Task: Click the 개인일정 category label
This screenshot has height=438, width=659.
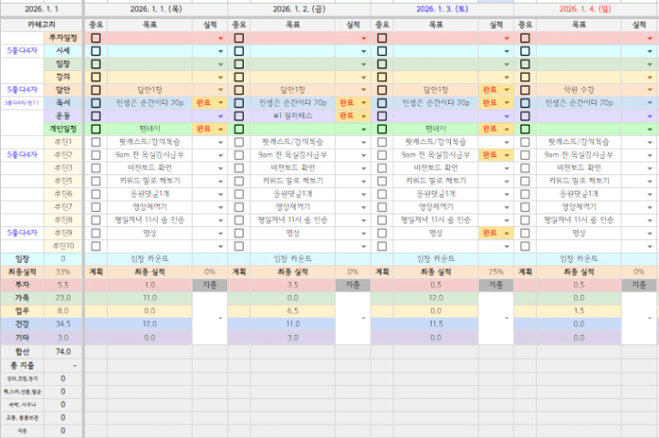Action: pos(63,129)
